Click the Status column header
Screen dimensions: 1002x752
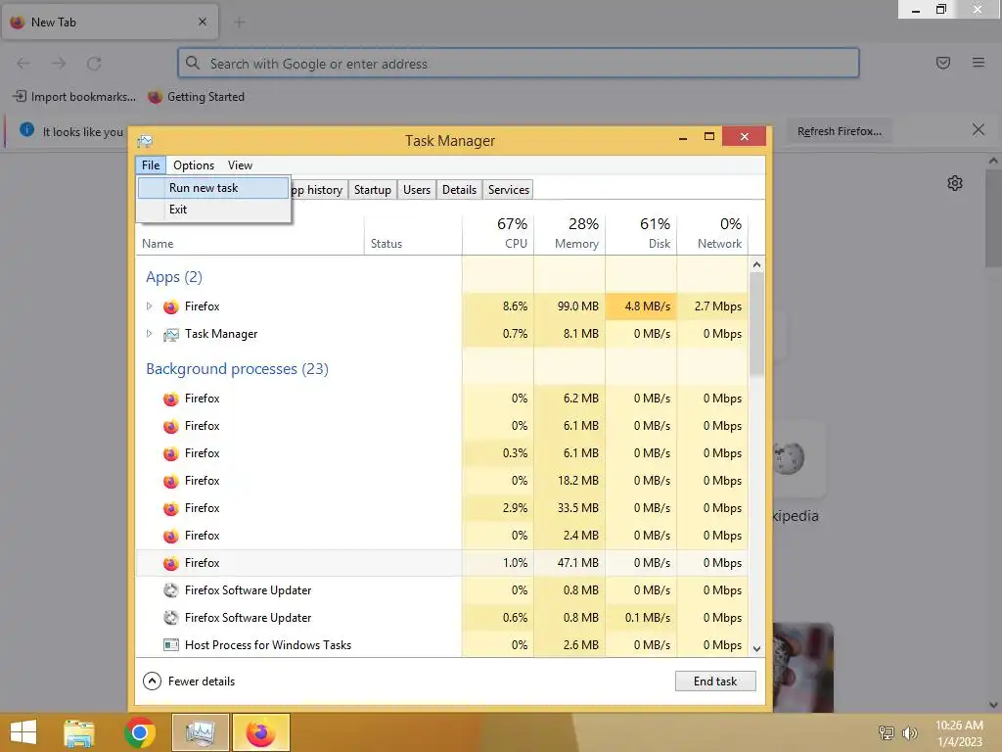tap(413, 233)
